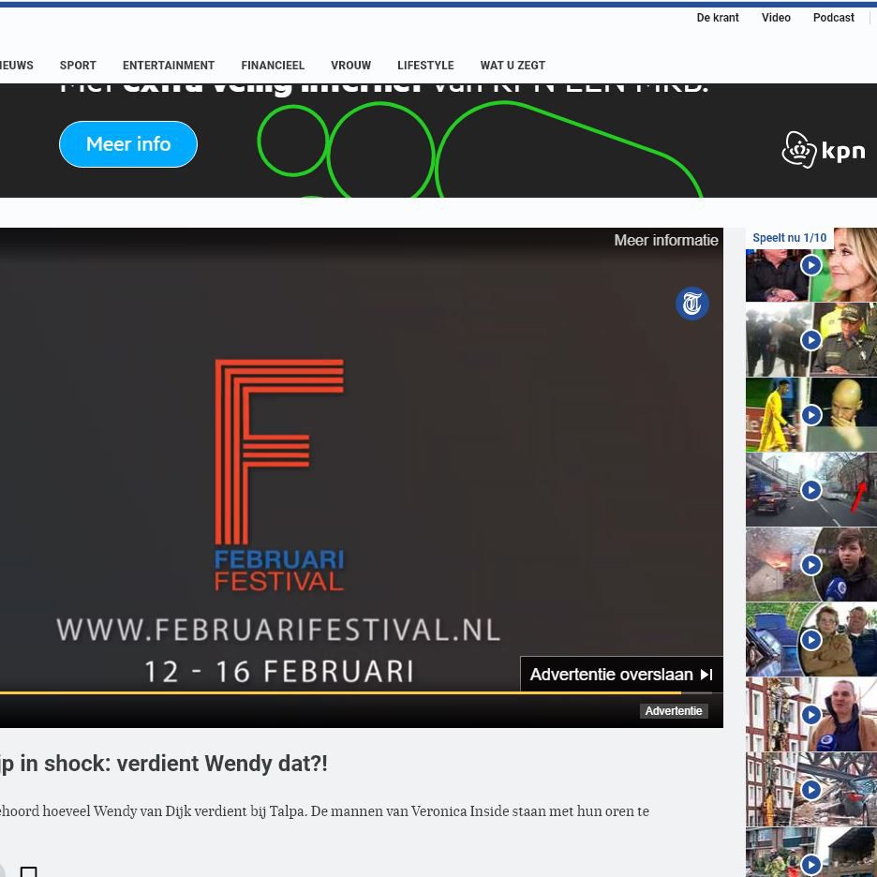Click the Meer info button in the KPN ad
The width and height of the screenshot is (877, 877).
pos(128,143)
